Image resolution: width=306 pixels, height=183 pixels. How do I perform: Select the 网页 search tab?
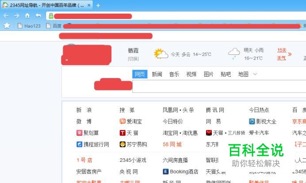(140, 74)
